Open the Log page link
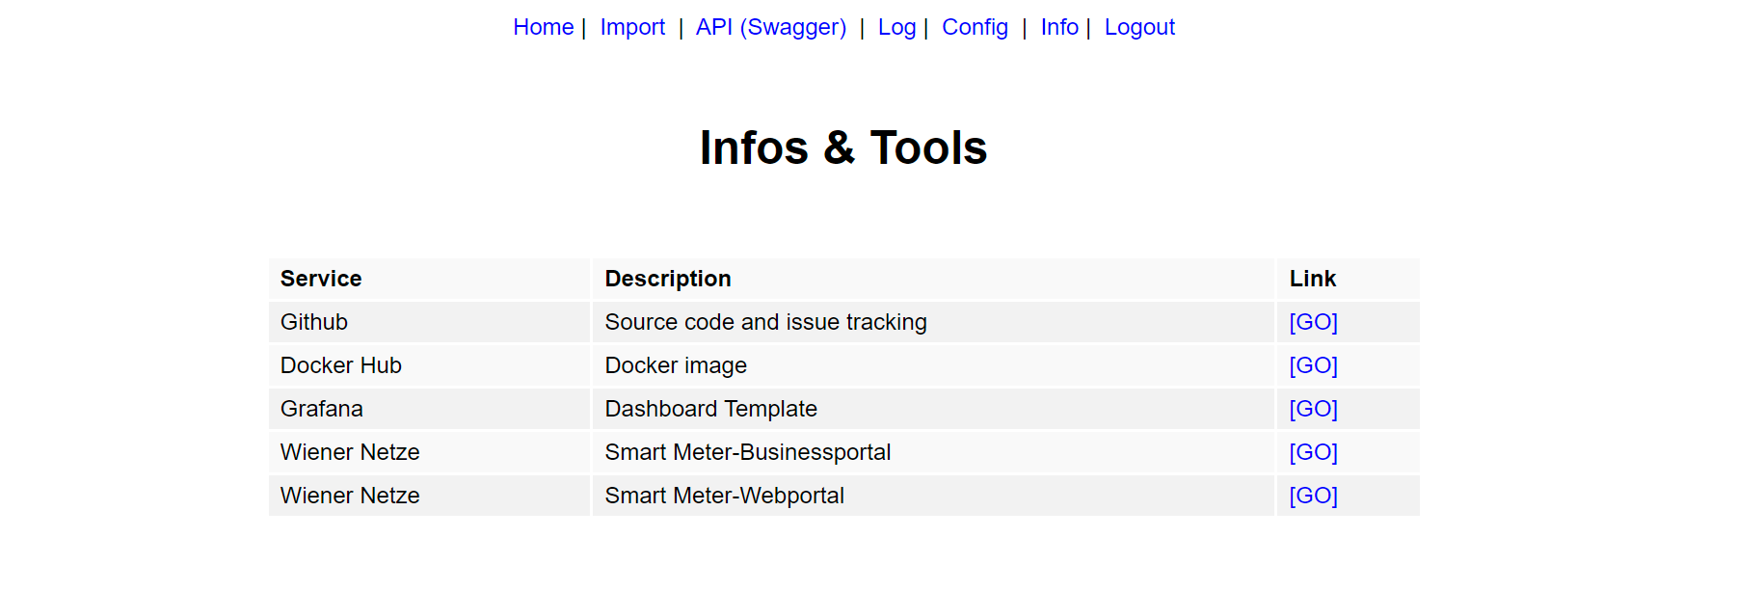The image size is (1764, 591). point(896,27)
